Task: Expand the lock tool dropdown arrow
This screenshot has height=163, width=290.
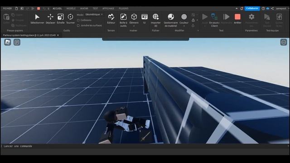Action: point(198,20)
